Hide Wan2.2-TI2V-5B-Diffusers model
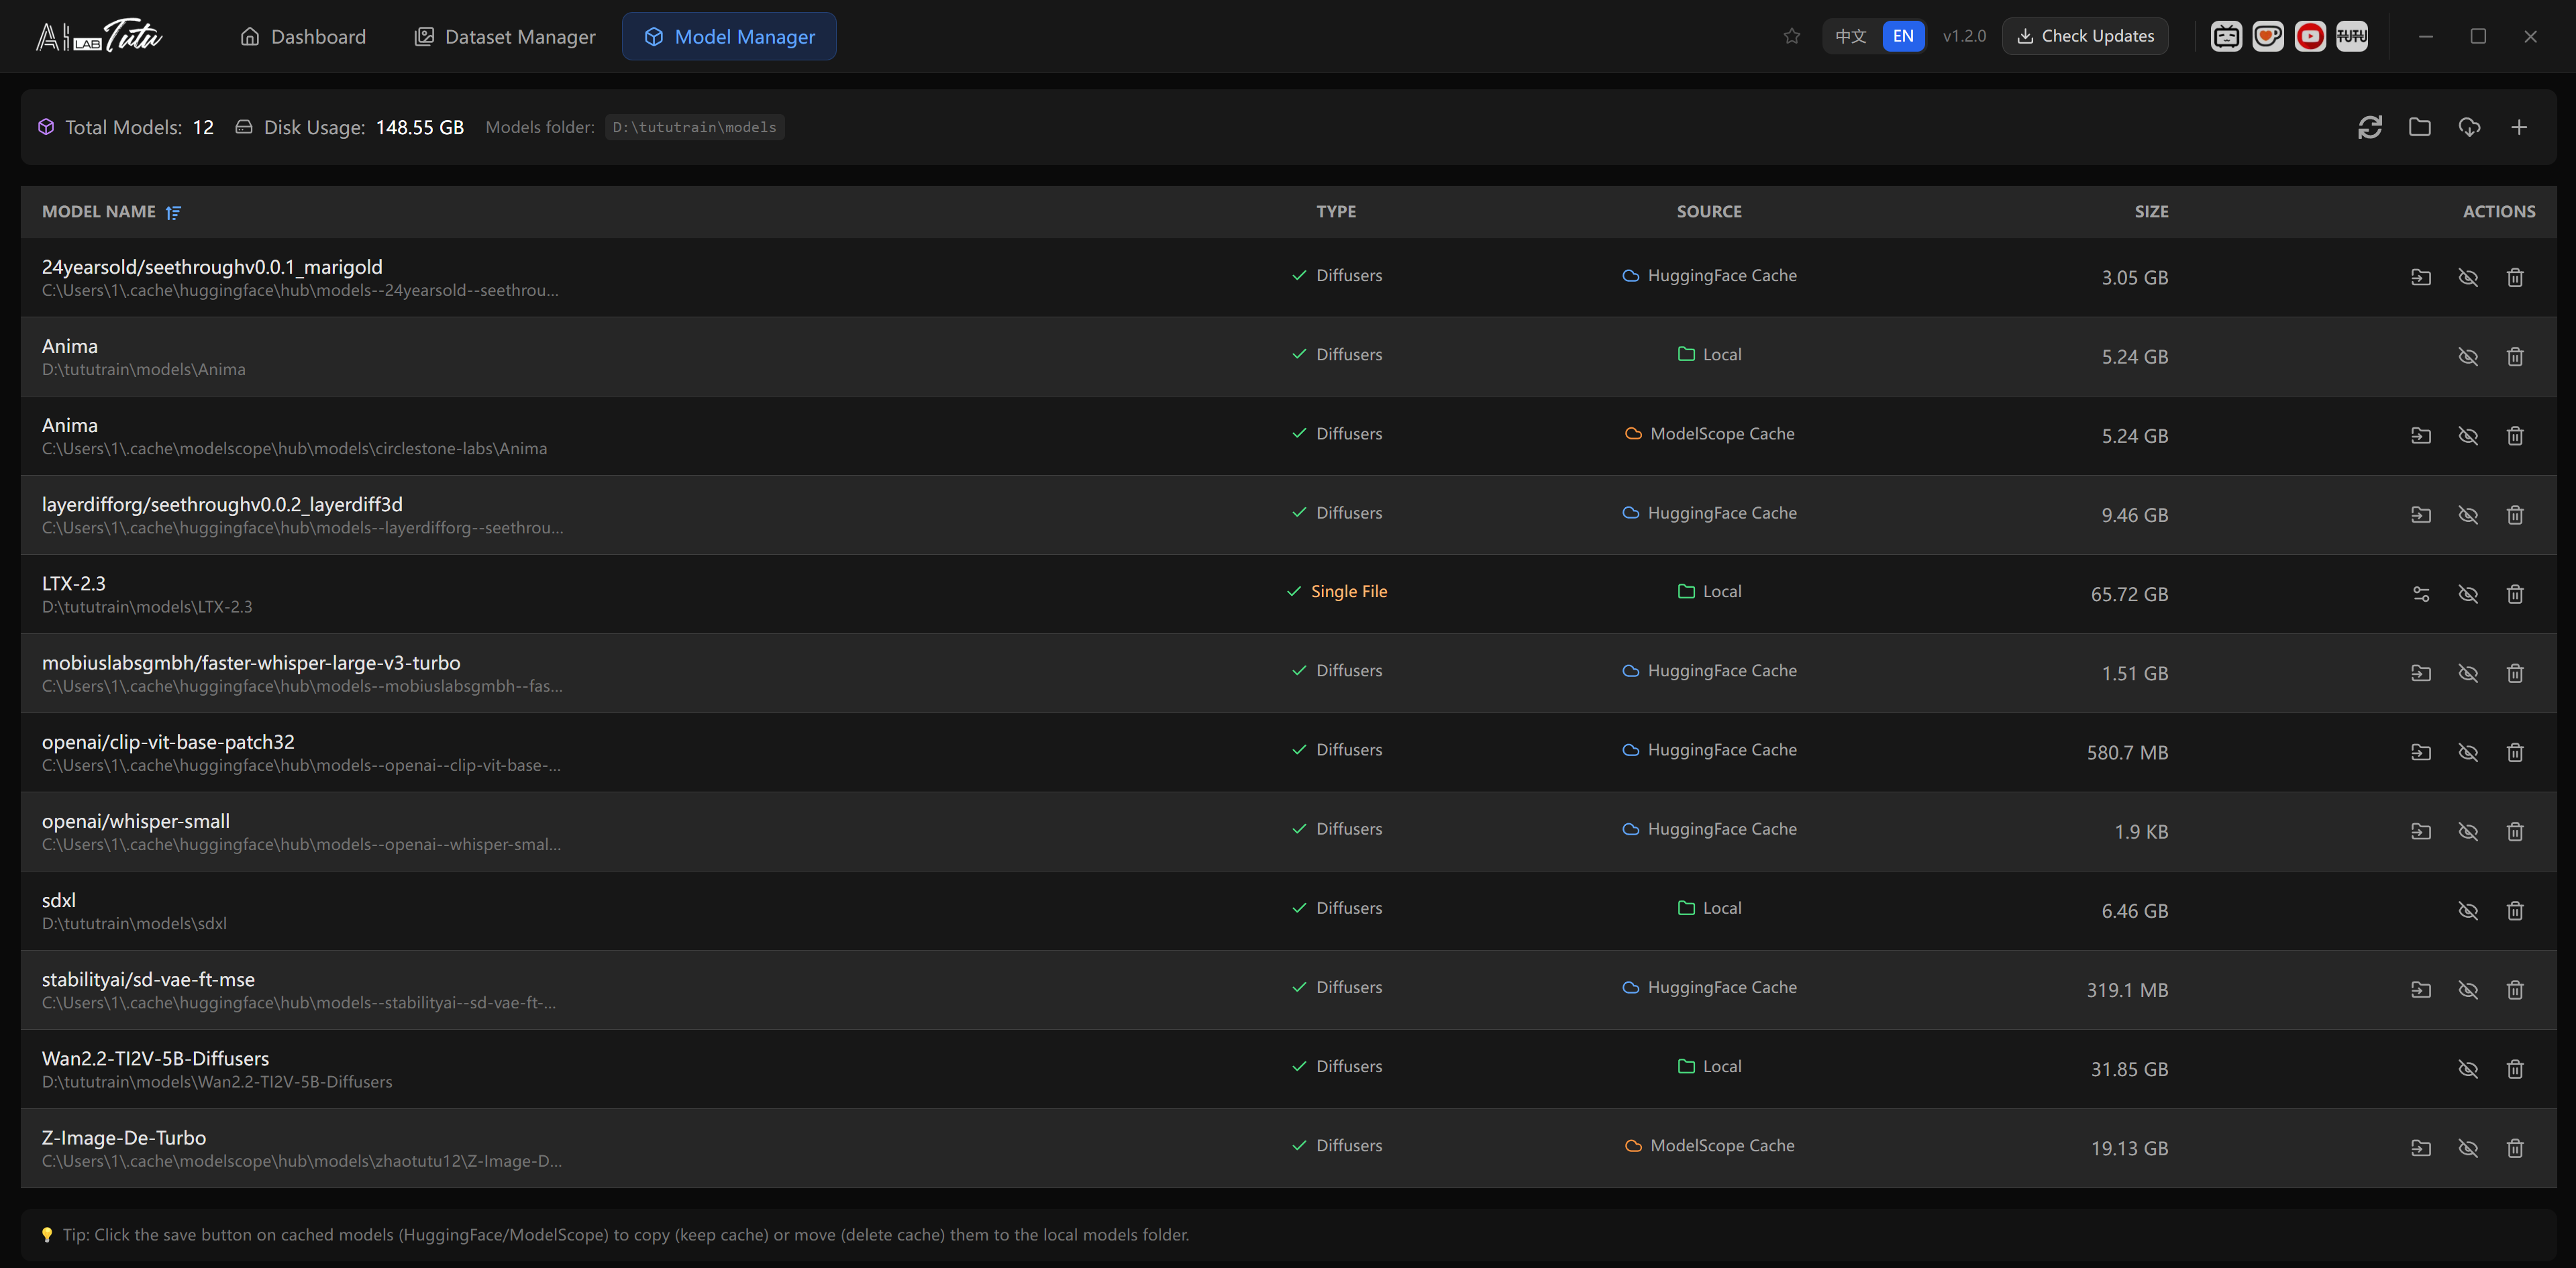 (x=2467, y=1068)
